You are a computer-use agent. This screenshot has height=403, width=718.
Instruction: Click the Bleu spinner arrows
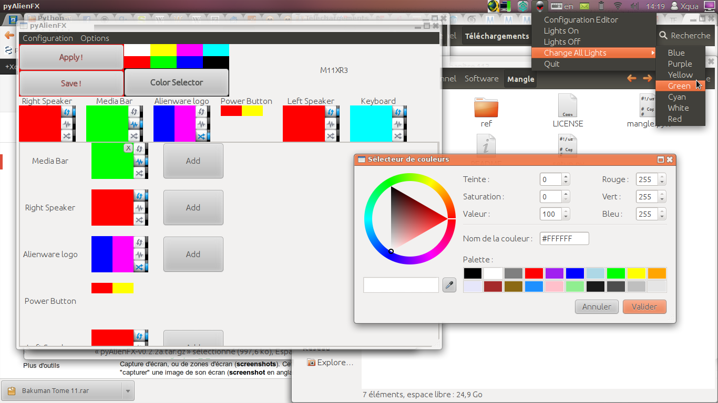(x=662, y=214)
